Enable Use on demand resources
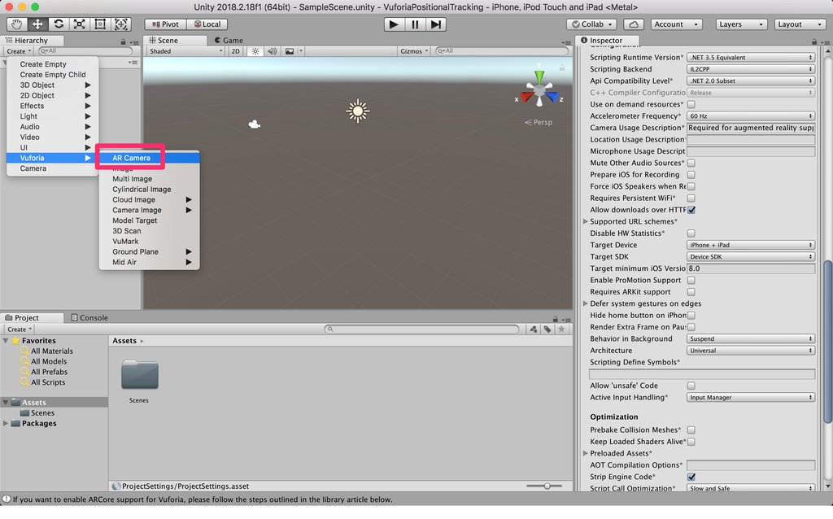 tap(691, 105)
